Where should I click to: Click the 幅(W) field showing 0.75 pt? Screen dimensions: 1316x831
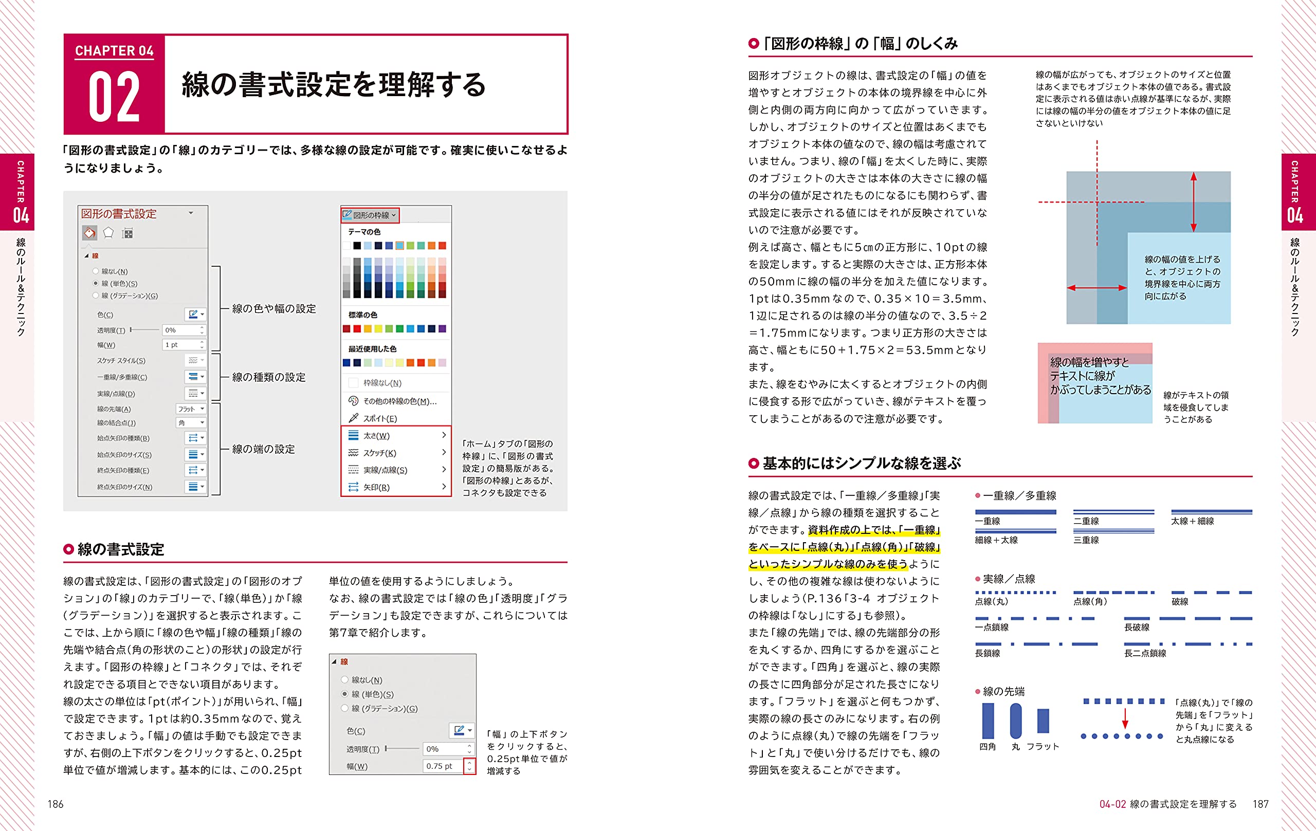443,766
